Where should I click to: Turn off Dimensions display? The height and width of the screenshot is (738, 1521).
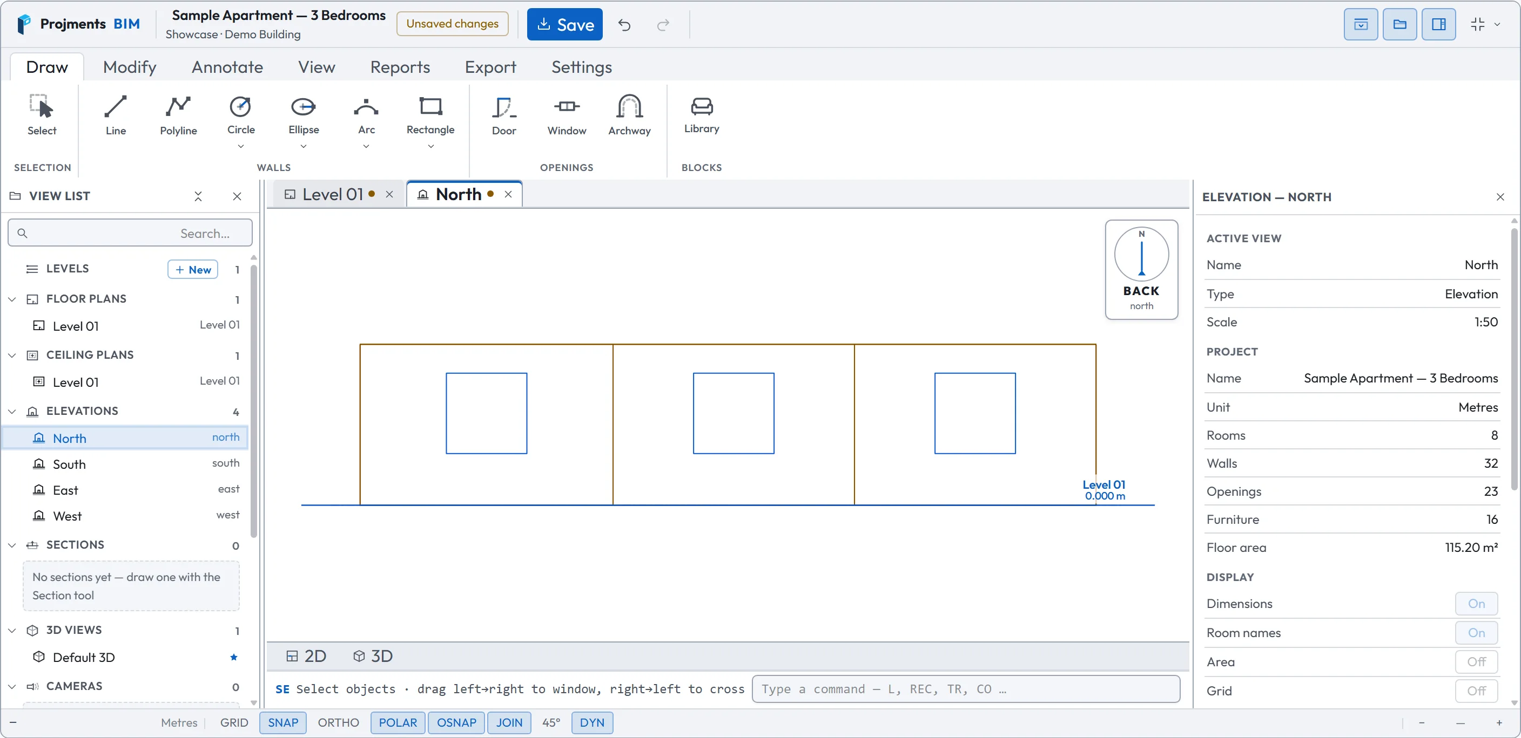1476,604
